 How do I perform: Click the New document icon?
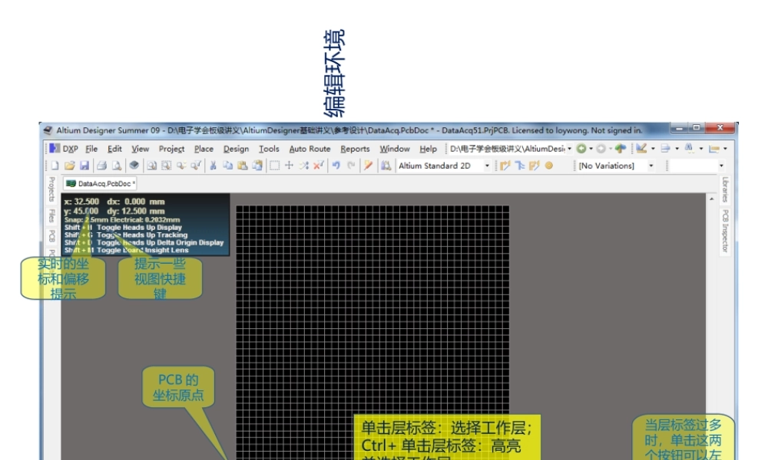pyautogui.click(x=55, y=166)
